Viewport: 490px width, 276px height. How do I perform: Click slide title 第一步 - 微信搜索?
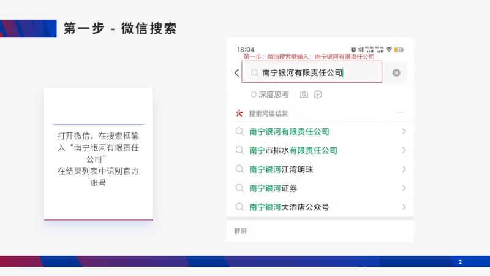[x=120, y=28]
